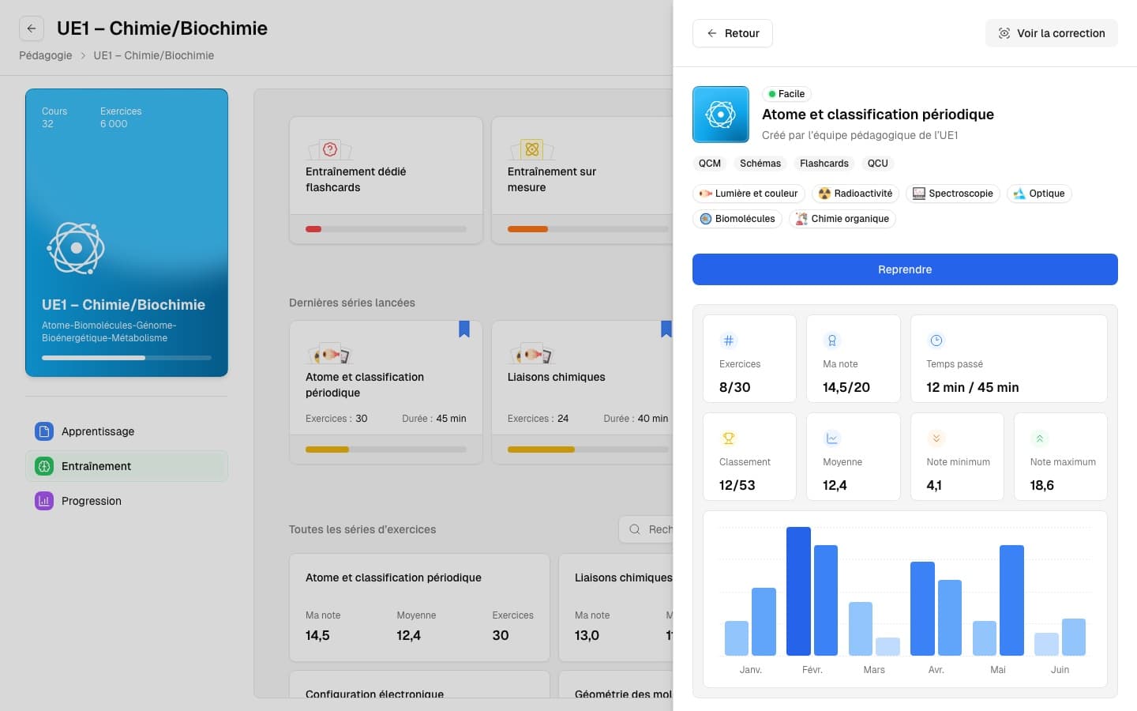The height and width of the screenshot is (711, 1137).
Task: Click the Entraînement sur mesure atom icon
Action: point(532,149)
